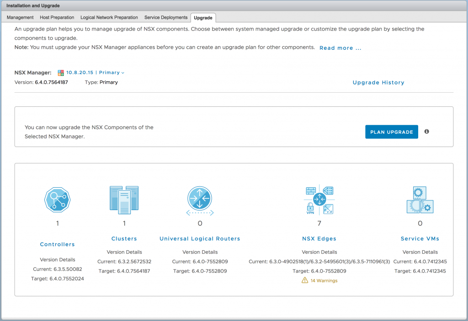
Task: Click the NSX Manager appliance icon
Action: (61, 73)
